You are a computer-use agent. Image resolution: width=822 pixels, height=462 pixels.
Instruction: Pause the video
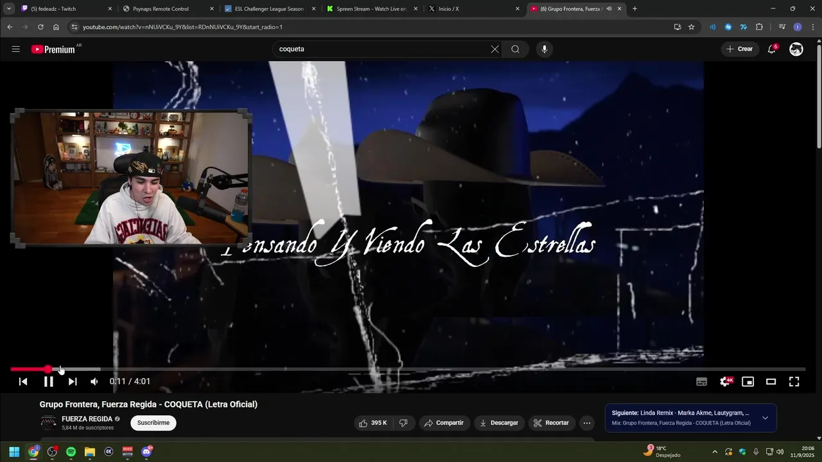click(48, 381)
